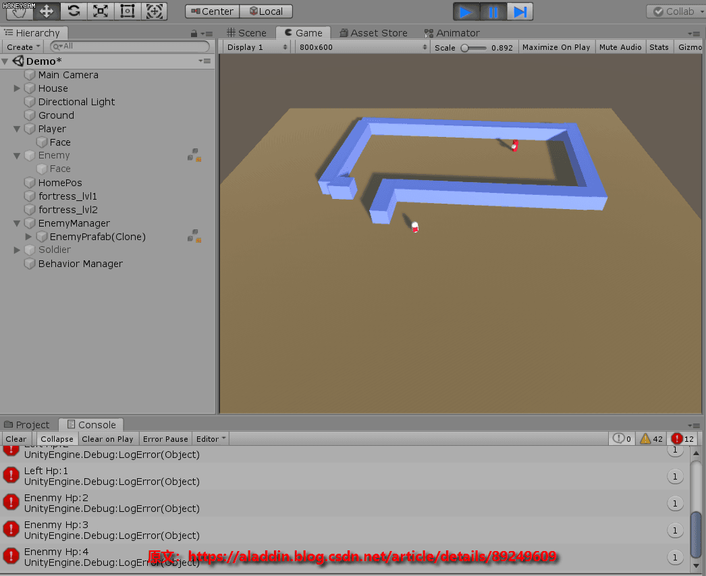This screenshot has height=576, width=706.
Task: Select Behavior Manager object
Action: click(x=80, y=264)
